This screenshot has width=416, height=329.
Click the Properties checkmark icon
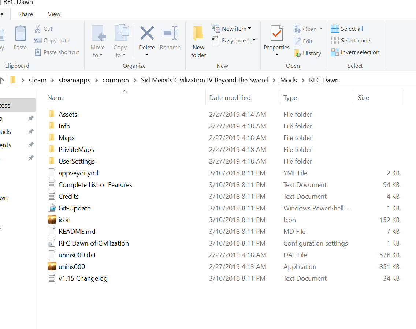277,33
